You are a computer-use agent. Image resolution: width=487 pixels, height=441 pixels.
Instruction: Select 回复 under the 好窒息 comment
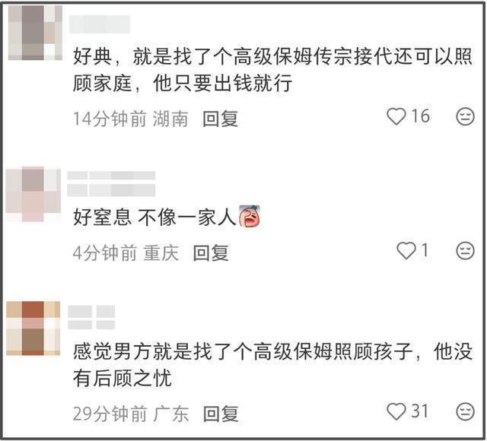click(211, 253)
